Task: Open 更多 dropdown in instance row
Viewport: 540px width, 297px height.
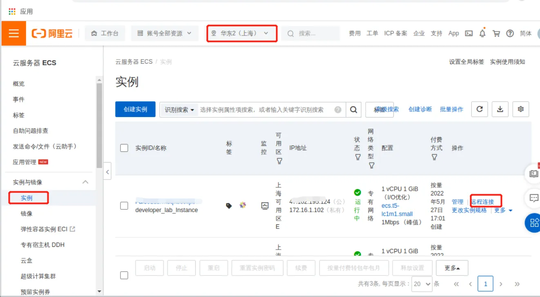Action: 503,210
